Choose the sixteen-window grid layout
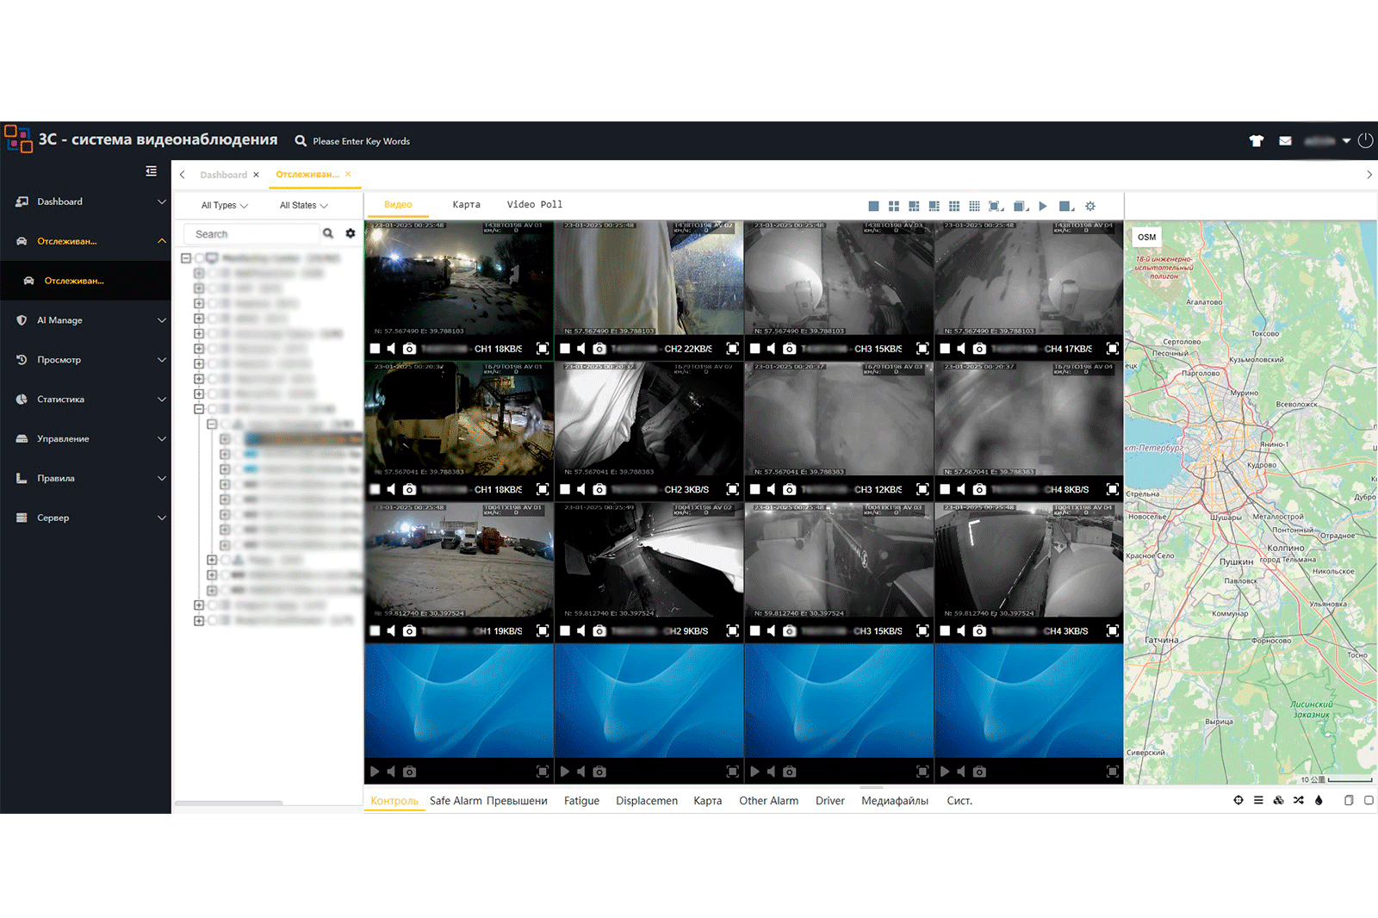Screen dimensions: 1378x918 [x=974, y=207]
